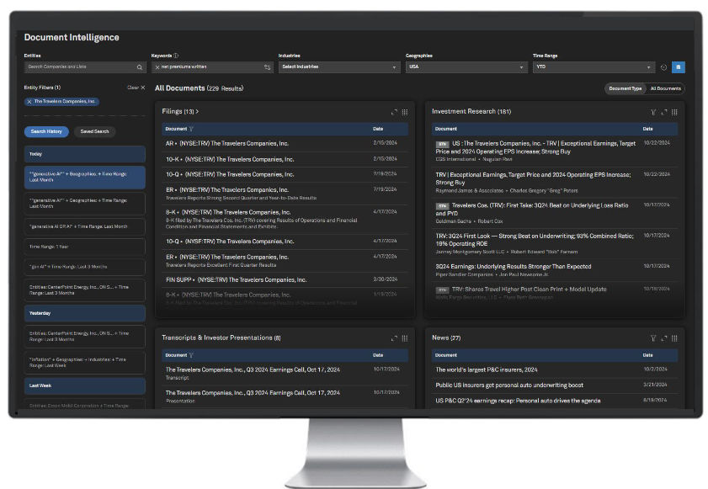Clear entity filters with the Clear X
This screenshot has height=489, width=708.
coord(136,88)
